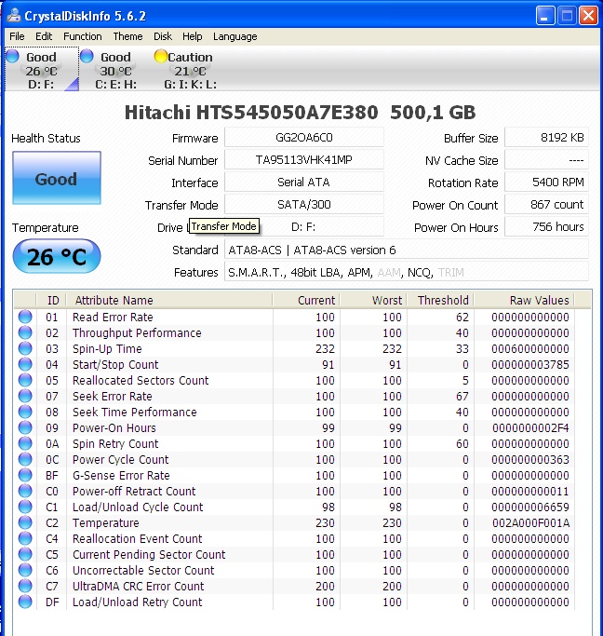The image size is (603, 636).
Task: Click blue status orb for Read Error Rate
Action: click(x=25, y=317)
